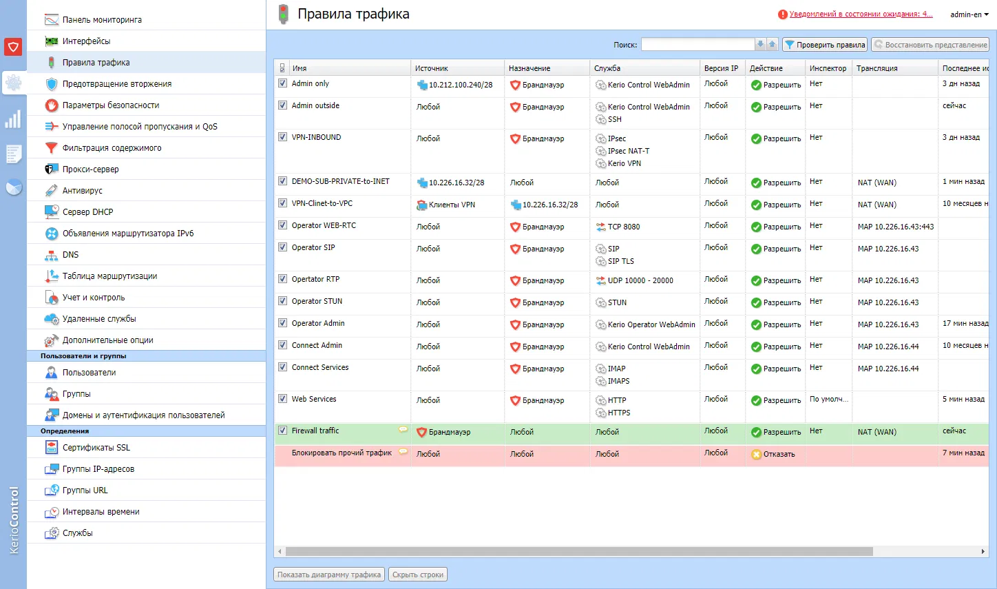
Task: Click the Дополнительные опции gear icon
Action: tap(52, 340)
